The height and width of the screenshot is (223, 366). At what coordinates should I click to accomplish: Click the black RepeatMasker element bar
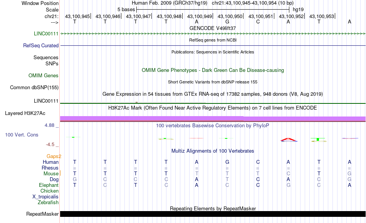click(x=213, y=214)
